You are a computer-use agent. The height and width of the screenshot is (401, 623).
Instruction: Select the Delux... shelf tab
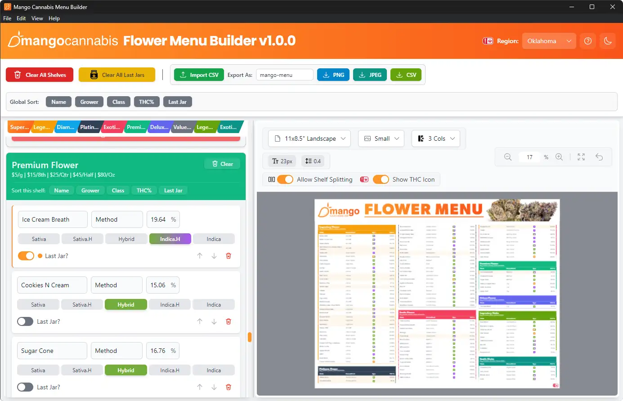[x=159, y=127]
